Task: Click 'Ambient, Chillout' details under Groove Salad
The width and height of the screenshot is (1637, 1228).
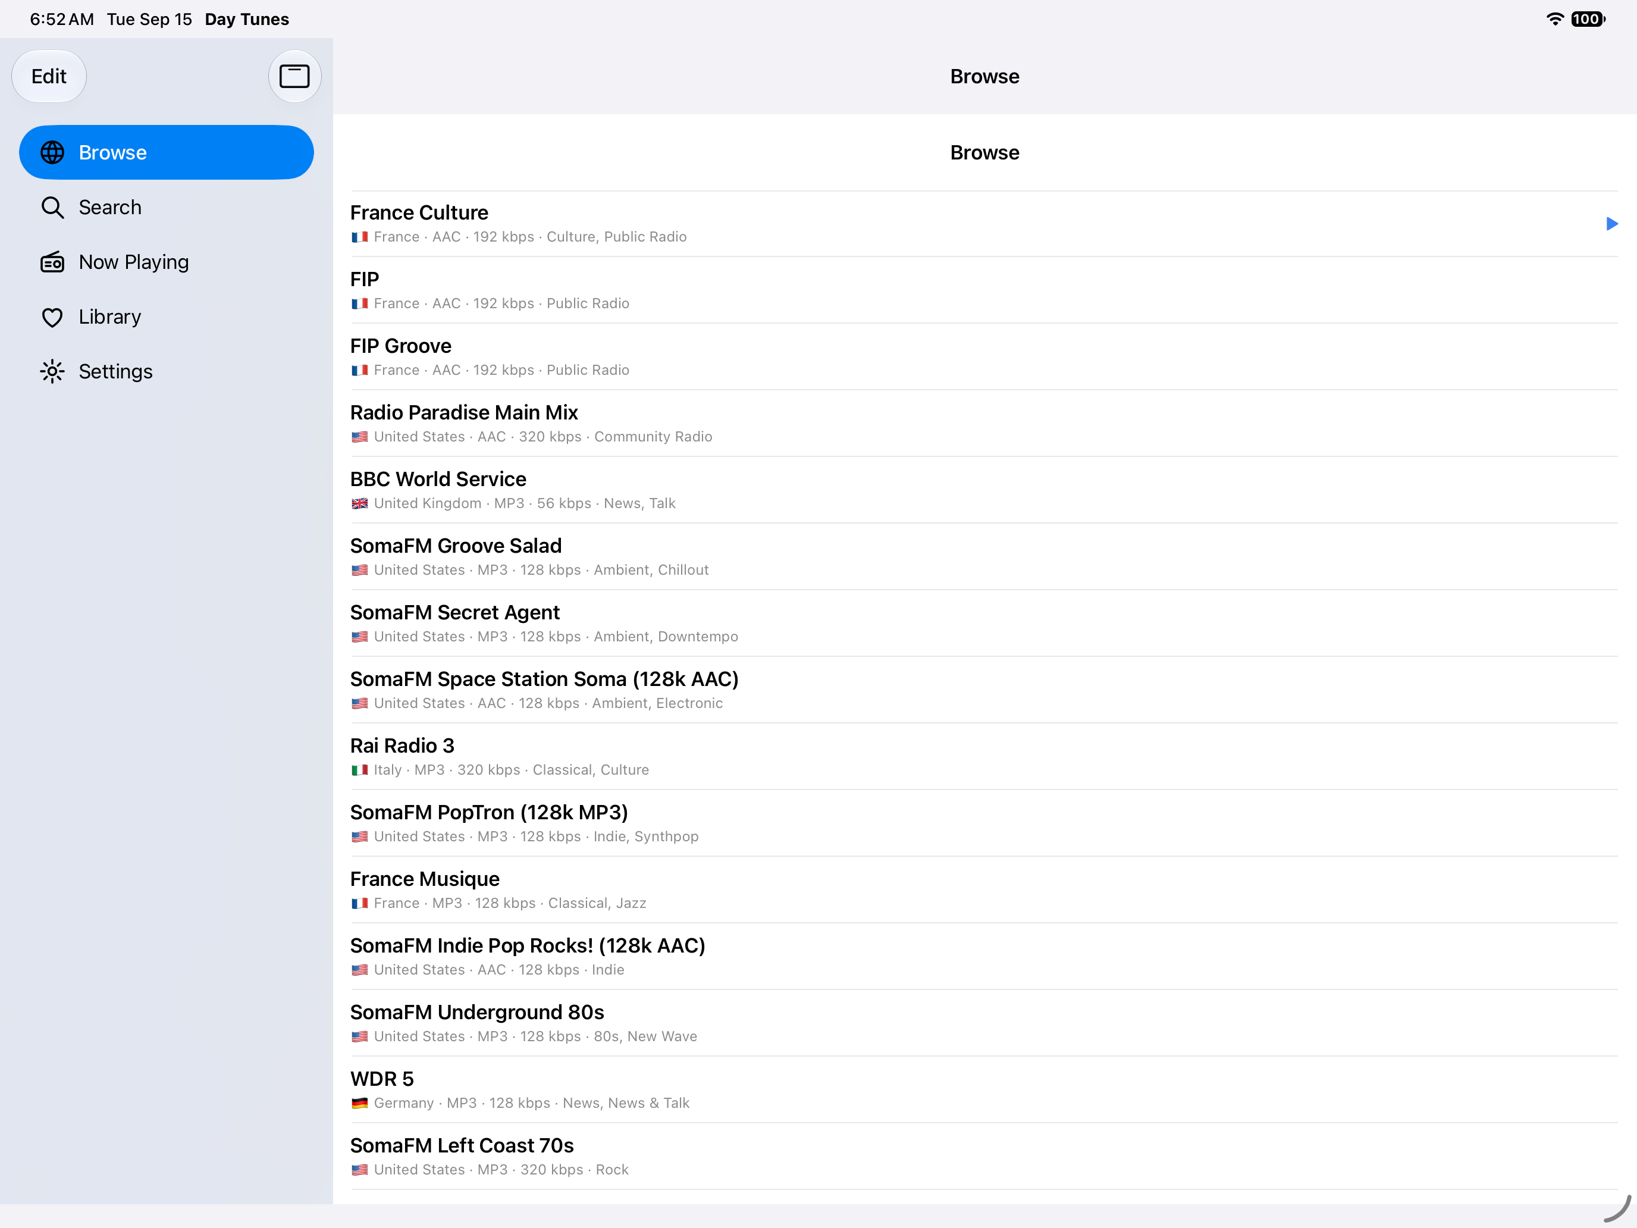Action: pos(651,570)
